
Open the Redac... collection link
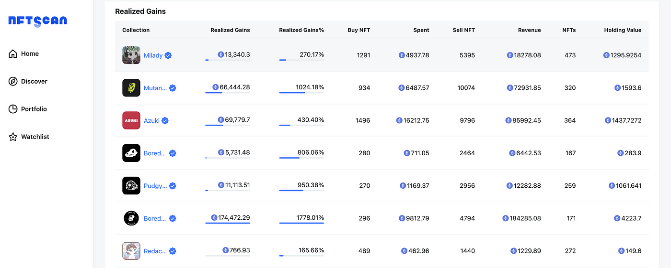[155, 251]
